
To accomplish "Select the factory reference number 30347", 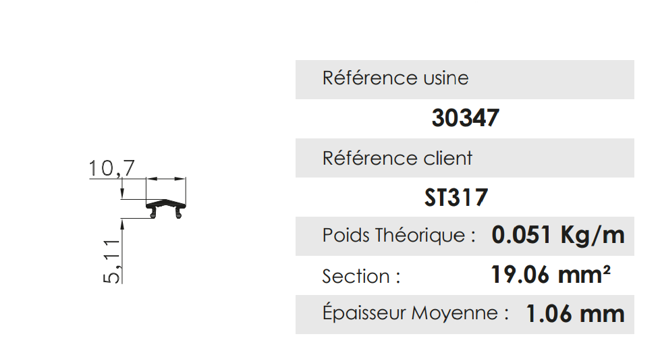I will (465, 118).
